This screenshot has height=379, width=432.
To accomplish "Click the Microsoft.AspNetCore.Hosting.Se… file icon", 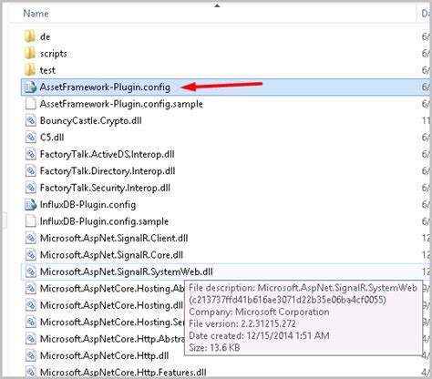I will pos(30,322).
